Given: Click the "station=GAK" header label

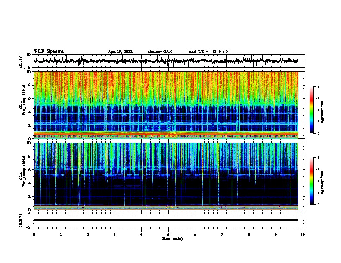Looking at the screenshot, I should tap(160, 52).
